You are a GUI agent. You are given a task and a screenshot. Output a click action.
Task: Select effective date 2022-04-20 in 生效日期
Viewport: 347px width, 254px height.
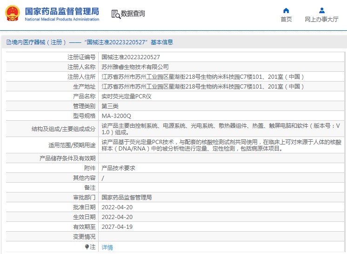tap(117, 217)
